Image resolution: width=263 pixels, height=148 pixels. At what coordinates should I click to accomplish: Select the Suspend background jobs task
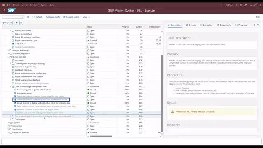25,67
